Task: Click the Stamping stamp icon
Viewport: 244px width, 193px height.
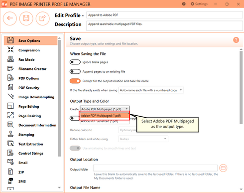Action: [10, 134]
